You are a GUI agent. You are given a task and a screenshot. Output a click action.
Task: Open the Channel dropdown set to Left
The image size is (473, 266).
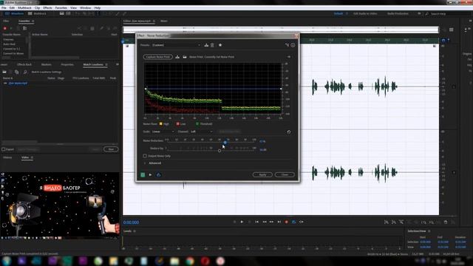[202, 132]
